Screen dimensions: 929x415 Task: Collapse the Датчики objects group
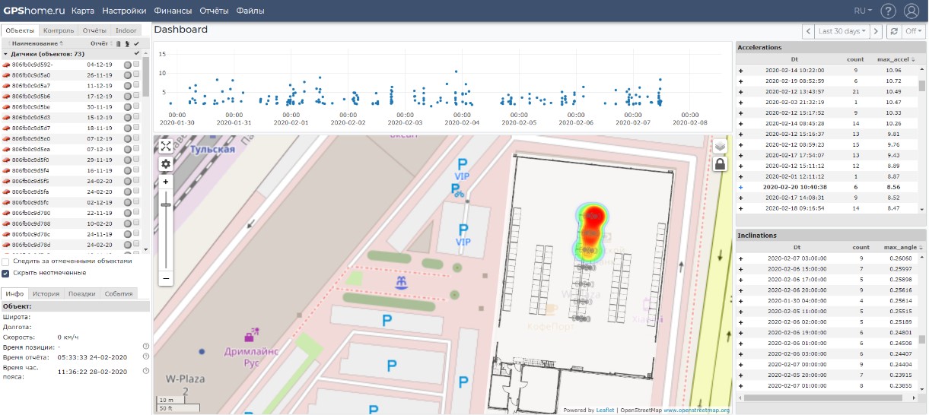(x=6, y=54)
